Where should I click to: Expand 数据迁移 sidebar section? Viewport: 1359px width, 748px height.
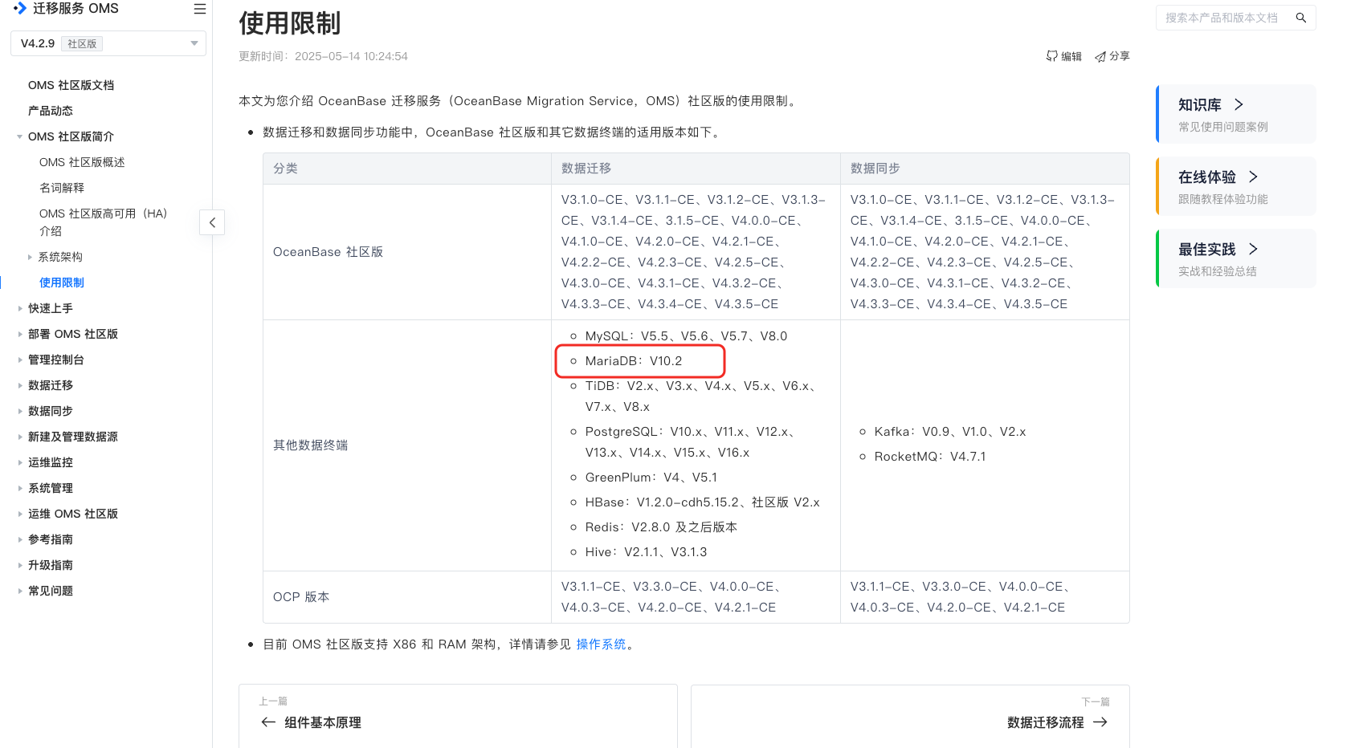click(x=19, y=385)
